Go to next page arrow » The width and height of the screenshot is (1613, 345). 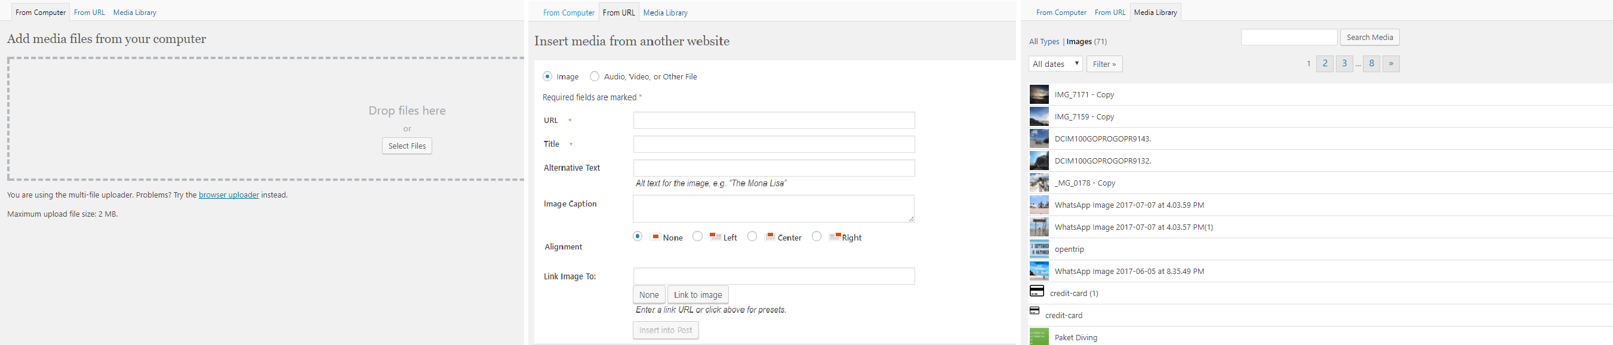[1391, 64]
